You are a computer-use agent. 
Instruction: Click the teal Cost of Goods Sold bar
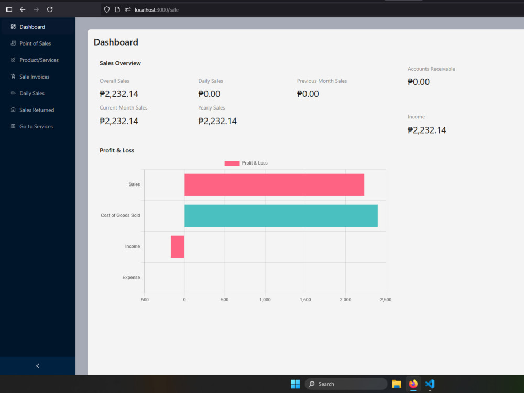(281, 216)
